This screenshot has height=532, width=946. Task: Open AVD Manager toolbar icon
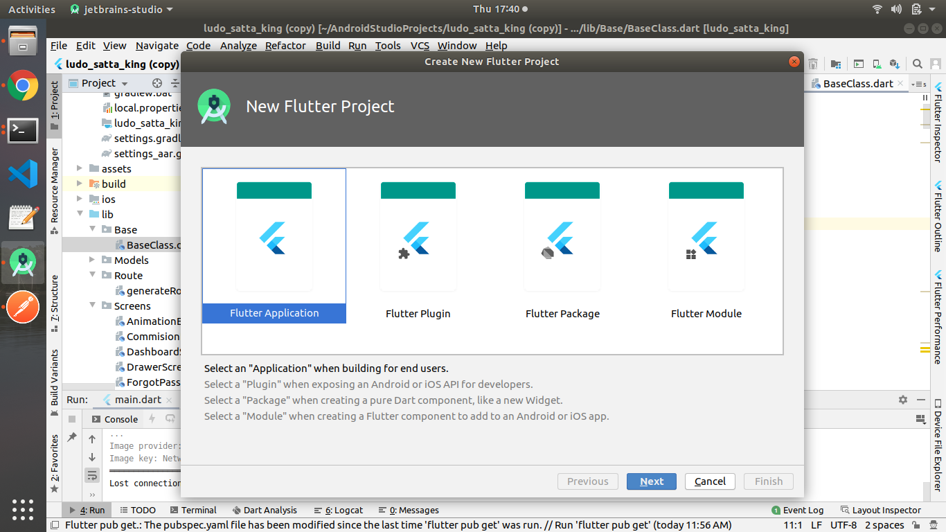877,64
